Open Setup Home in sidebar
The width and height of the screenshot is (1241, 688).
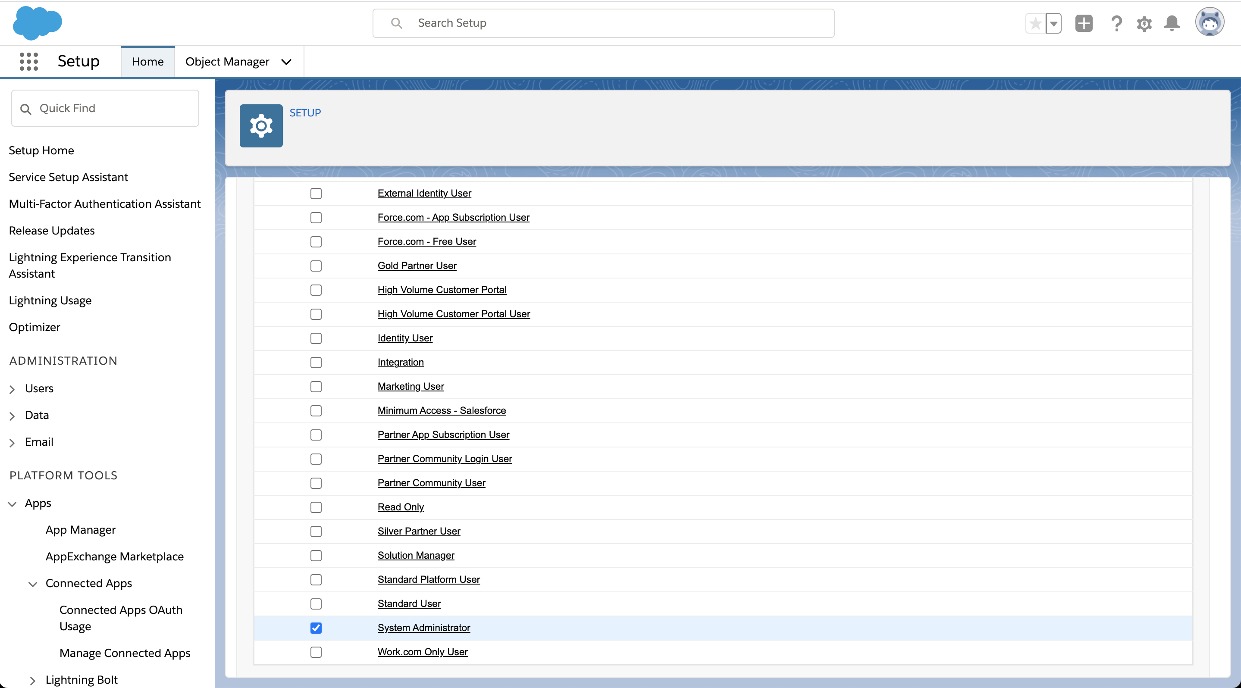click(x=41, y=150)
